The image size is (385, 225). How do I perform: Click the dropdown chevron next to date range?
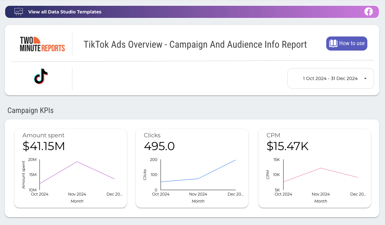[x=365, y=78]
